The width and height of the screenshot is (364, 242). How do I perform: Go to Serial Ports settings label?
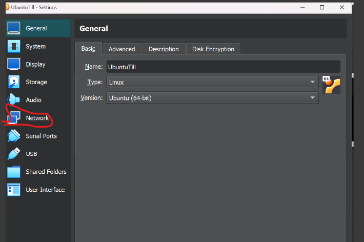point(41,136)
